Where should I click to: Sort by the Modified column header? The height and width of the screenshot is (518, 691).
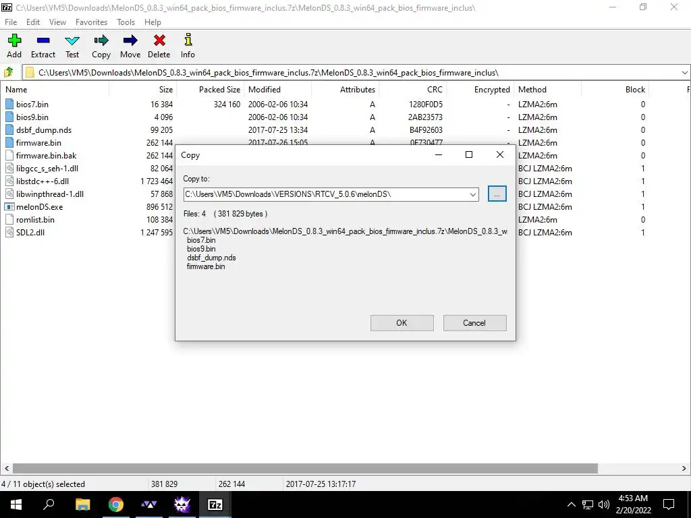tap(277, 90)
